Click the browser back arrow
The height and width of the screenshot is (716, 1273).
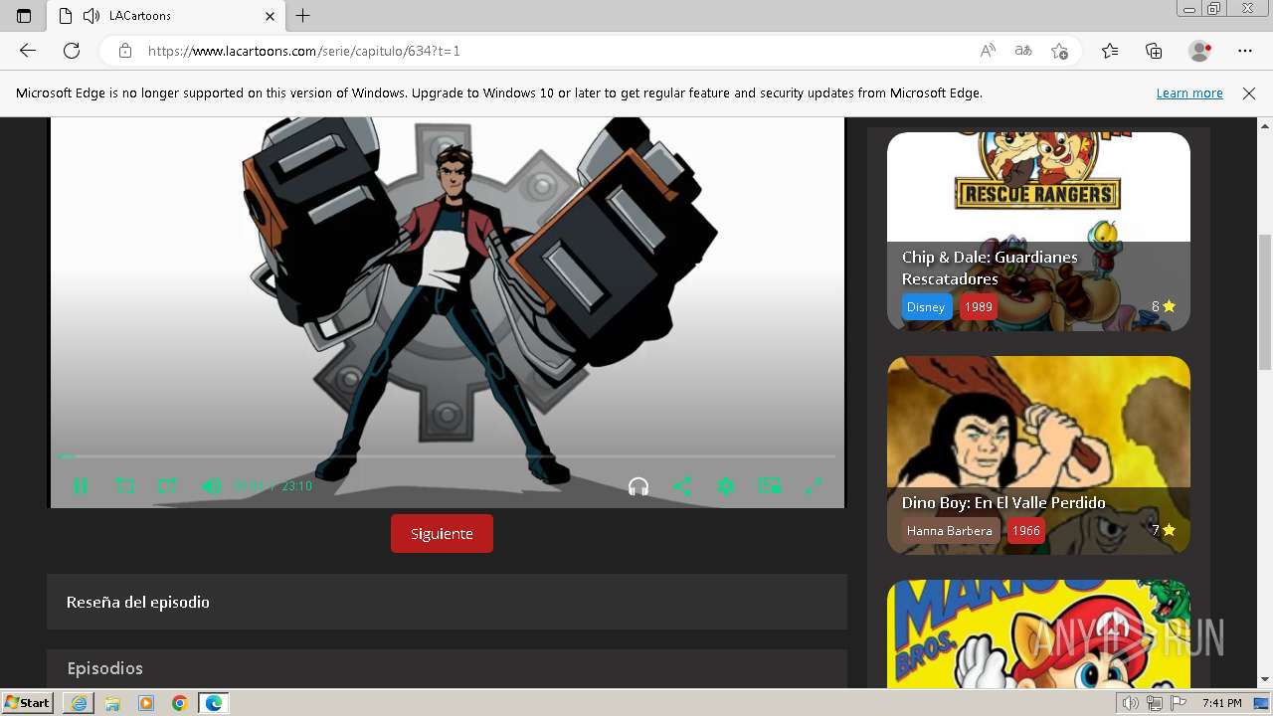click(x=28, y=51)
